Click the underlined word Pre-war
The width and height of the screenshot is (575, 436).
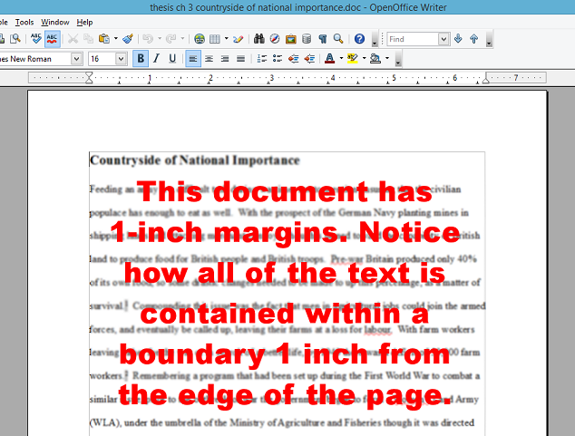pos(346,259)
